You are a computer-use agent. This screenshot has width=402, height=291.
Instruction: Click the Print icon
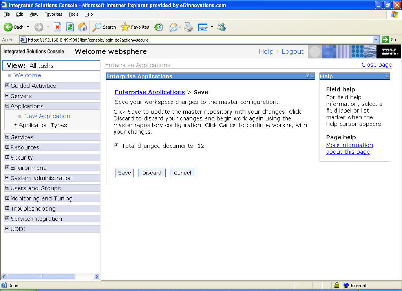coord(189,27)
